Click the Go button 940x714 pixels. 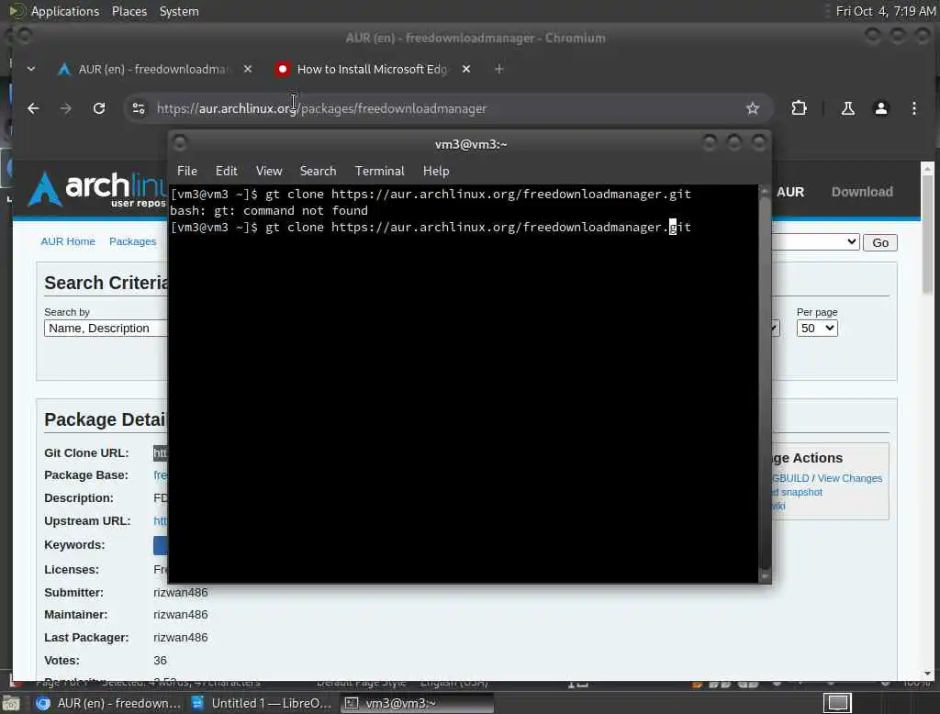click(880, 243)
